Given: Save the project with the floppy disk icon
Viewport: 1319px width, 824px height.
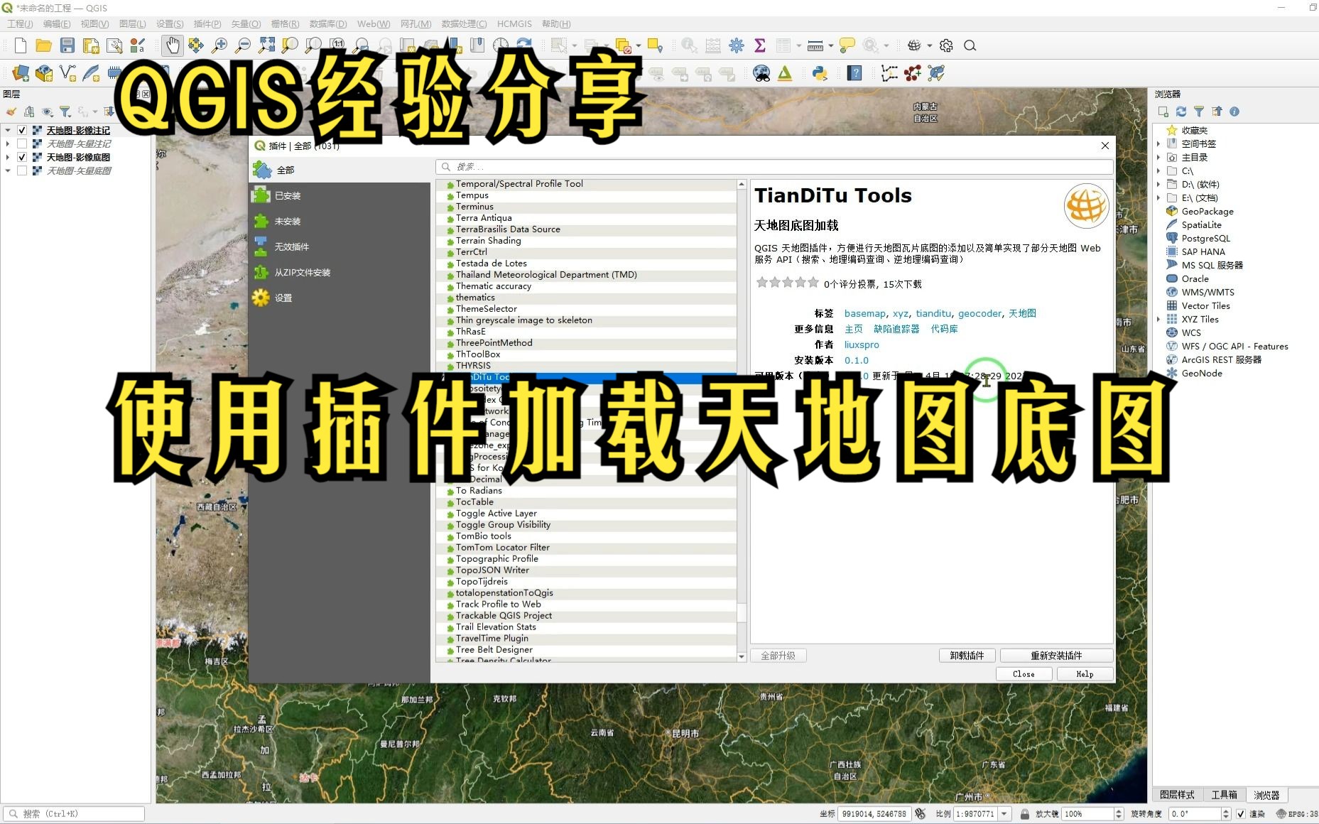Looking at the screenshot, I should (x=67, y=45).
